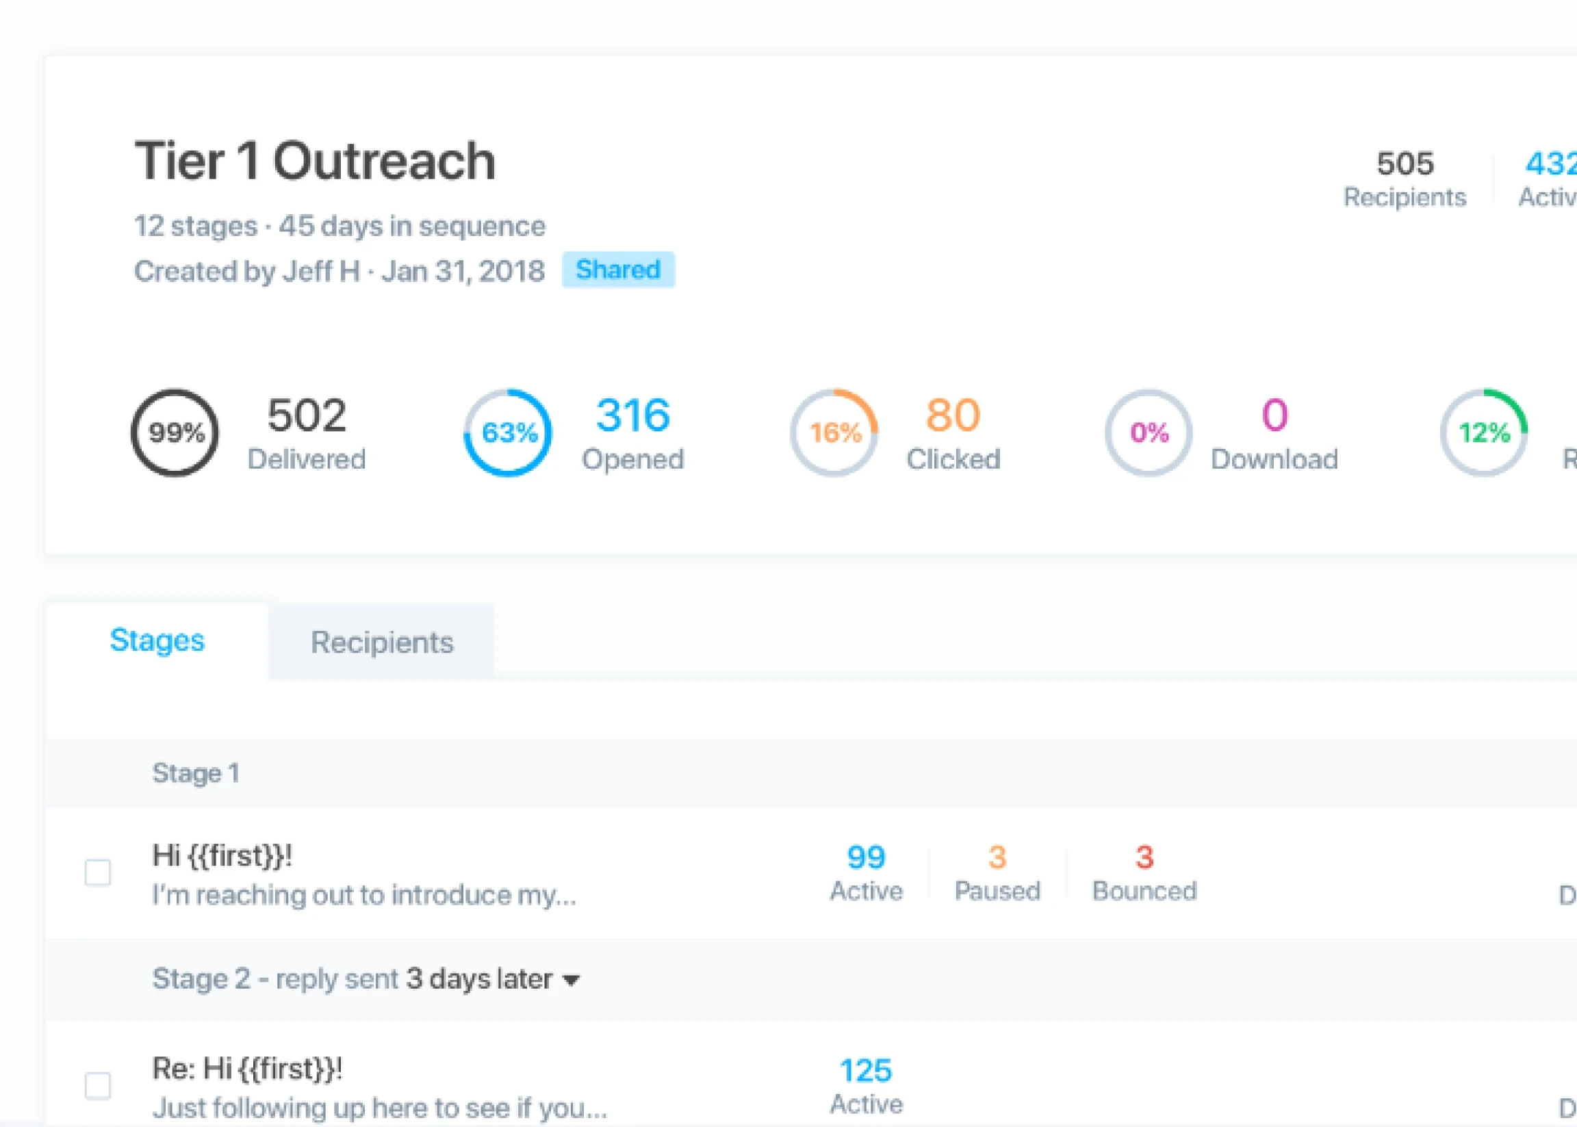Click the 3 Bounced count
This screenshot has height=1127, width=1577.
(1144, 872)
